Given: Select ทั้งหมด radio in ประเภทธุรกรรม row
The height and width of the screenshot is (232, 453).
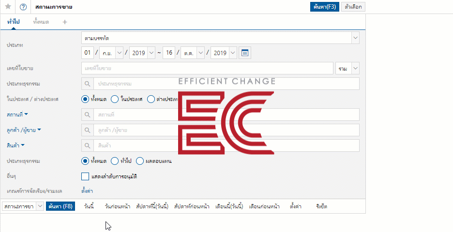Looking at the screenshot, I should [85, 161].
